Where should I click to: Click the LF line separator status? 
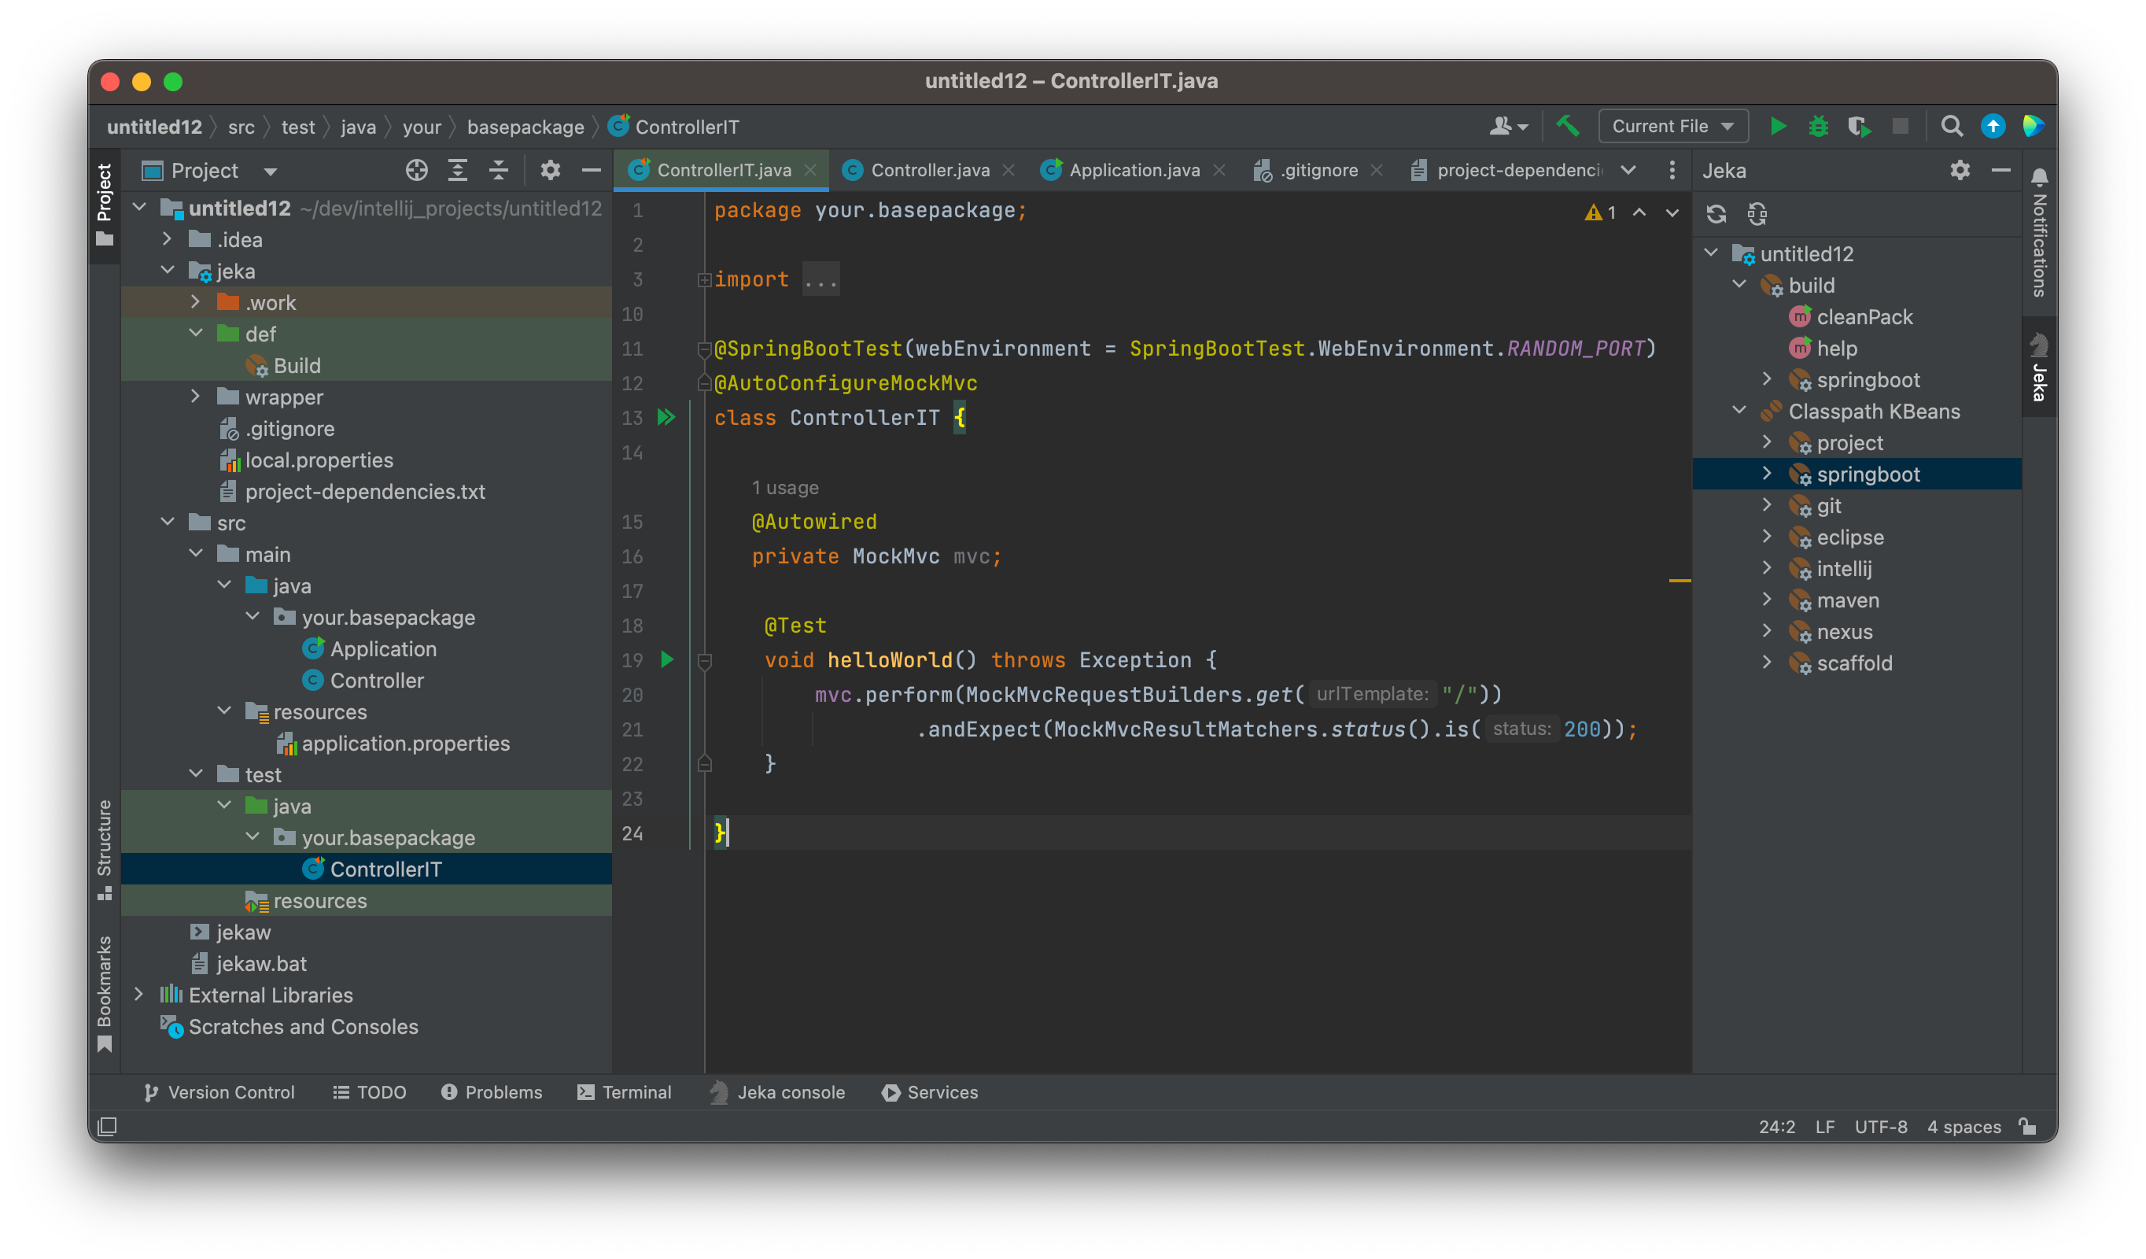click(x=1824, y=1126)
